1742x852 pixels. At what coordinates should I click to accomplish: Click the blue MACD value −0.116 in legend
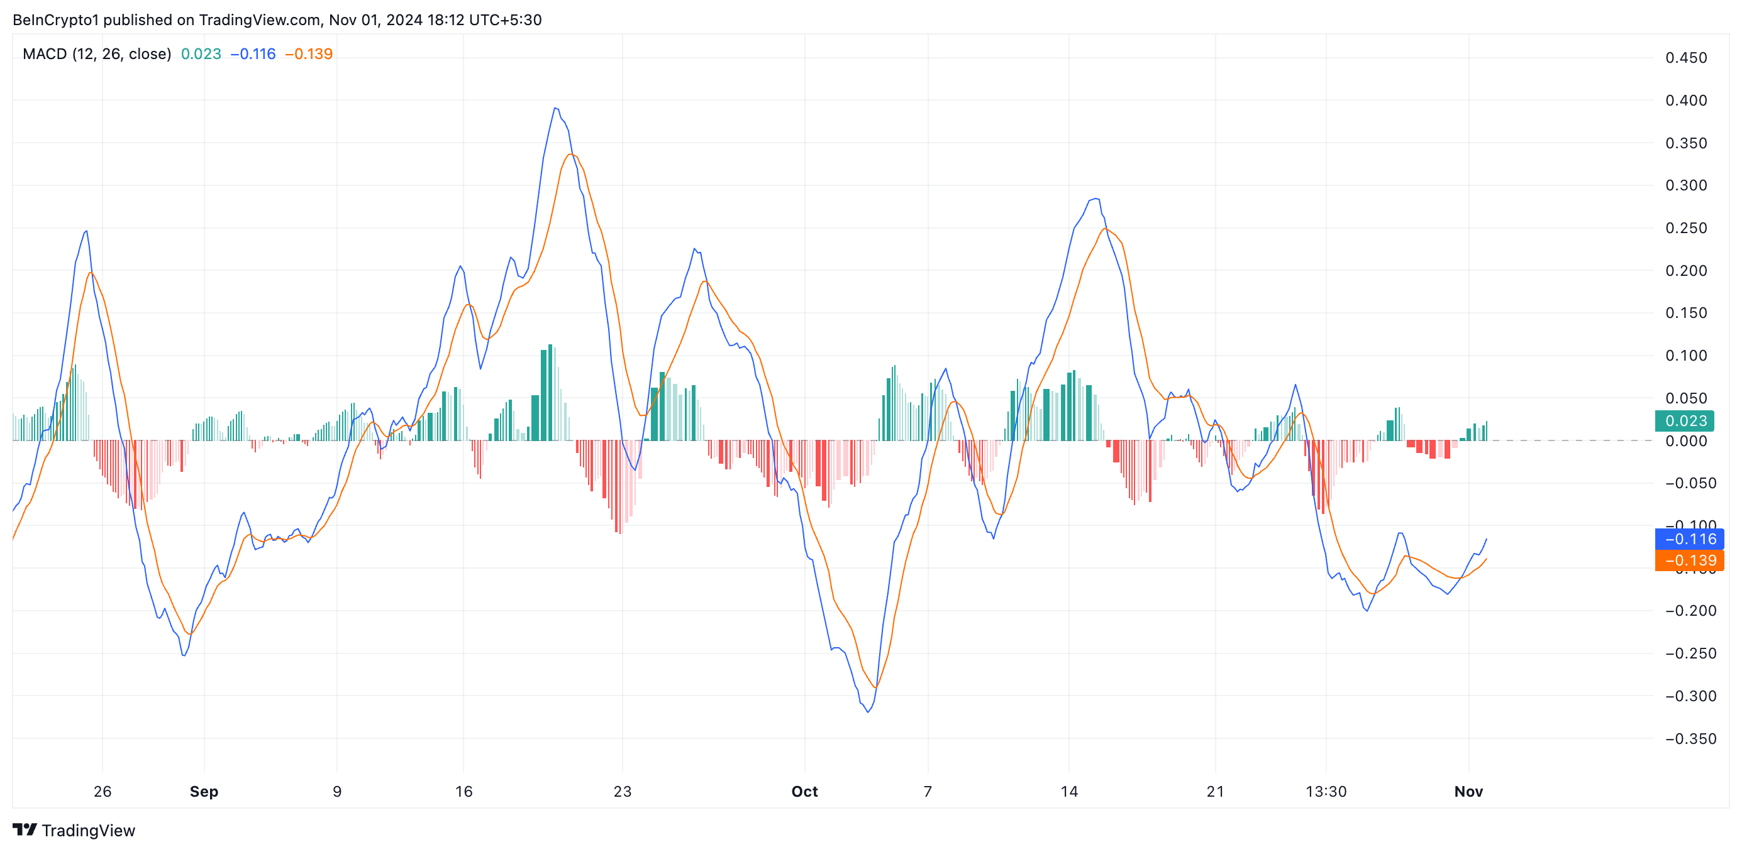(x=253, y=54)
